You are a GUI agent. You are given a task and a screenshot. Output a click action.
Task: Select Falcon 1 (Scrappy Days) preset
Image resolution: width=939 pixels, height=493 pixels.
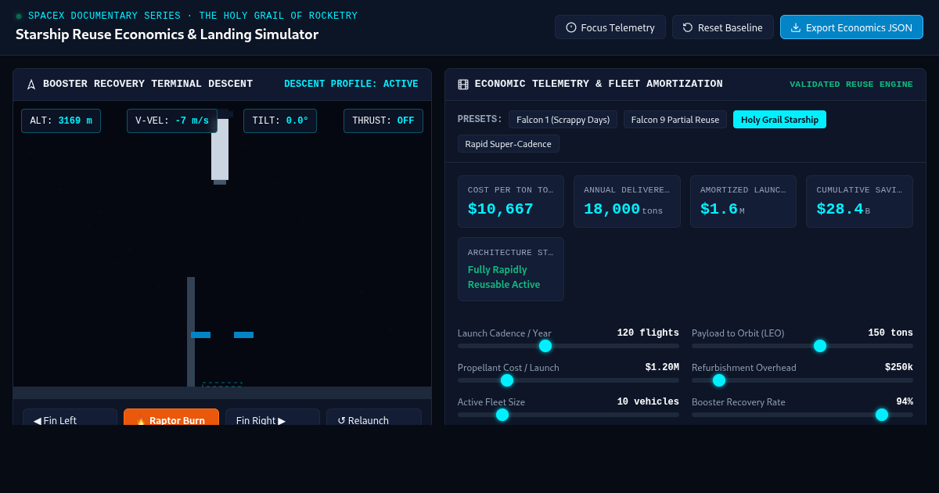(x=563, y=120)
